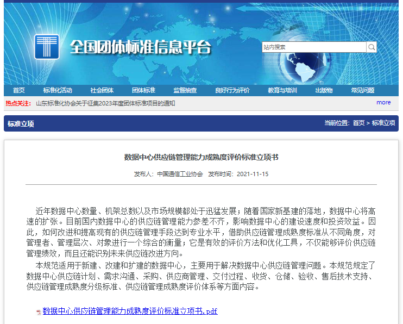The width and height of the screenshot is (403, 324).
Task: Click the paragraph starting 本规范适用于新建
Action: coord(201,276)
